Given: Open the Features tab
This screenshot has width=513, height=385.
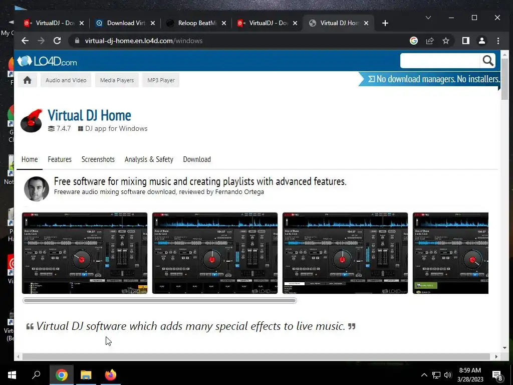Looking at the screenshot, I should (60, 159).
